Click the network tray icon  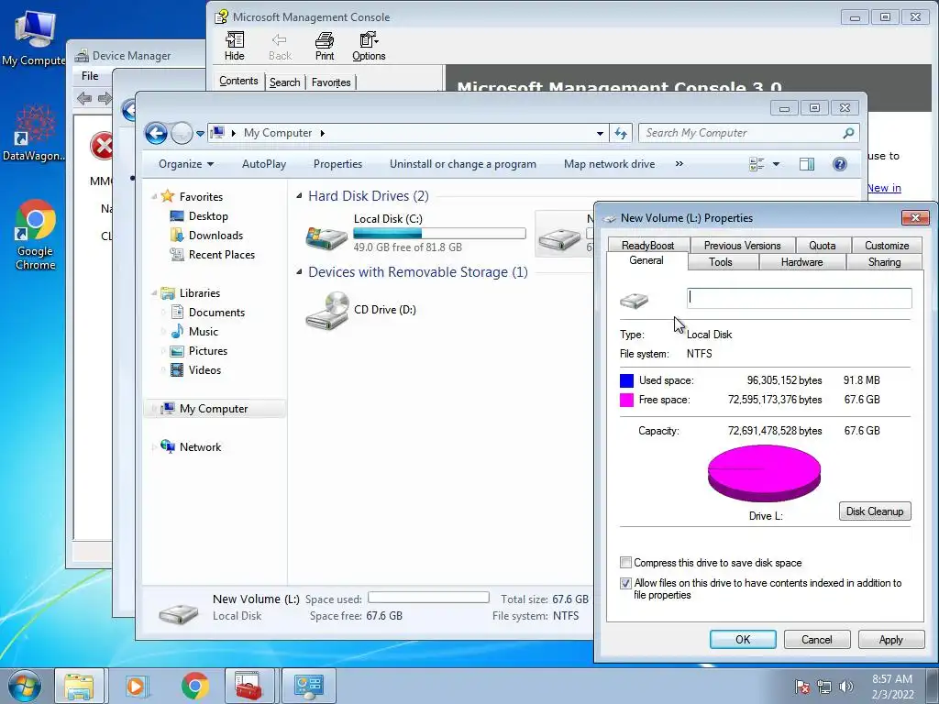(x=824, y=687)
